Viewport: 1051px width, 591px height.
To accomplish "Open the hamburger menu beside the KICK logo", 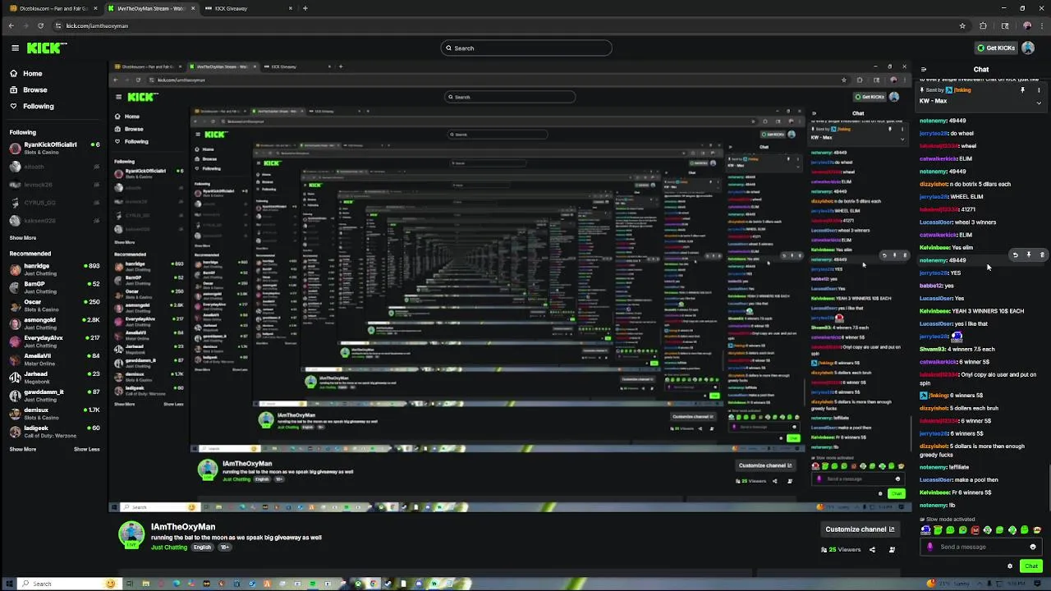I will [x=15, y=48].
